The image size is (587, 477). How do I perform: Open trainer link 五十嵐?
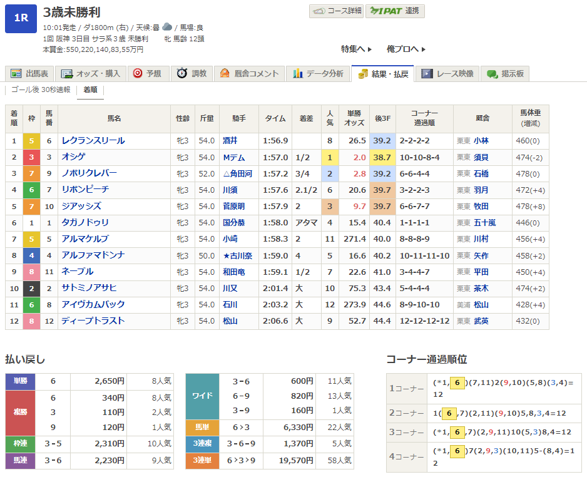point(483,222)
